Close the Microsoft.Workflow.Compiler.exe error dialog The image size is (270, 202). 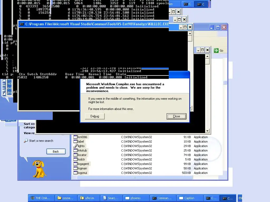pos(176,116)
